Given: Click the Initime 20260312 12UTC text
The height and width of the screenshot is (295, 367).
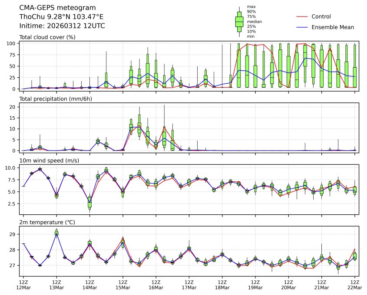Looking at the screenshot, I should [62, 26].
